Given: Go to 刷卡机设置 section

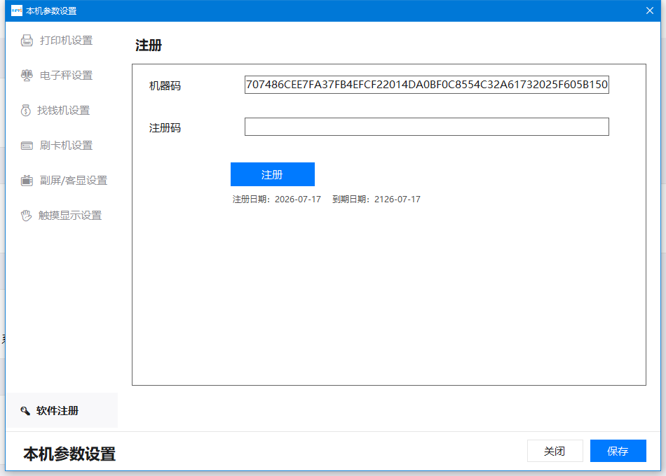Looking at the screenshot, I should [x=62, y=146].
